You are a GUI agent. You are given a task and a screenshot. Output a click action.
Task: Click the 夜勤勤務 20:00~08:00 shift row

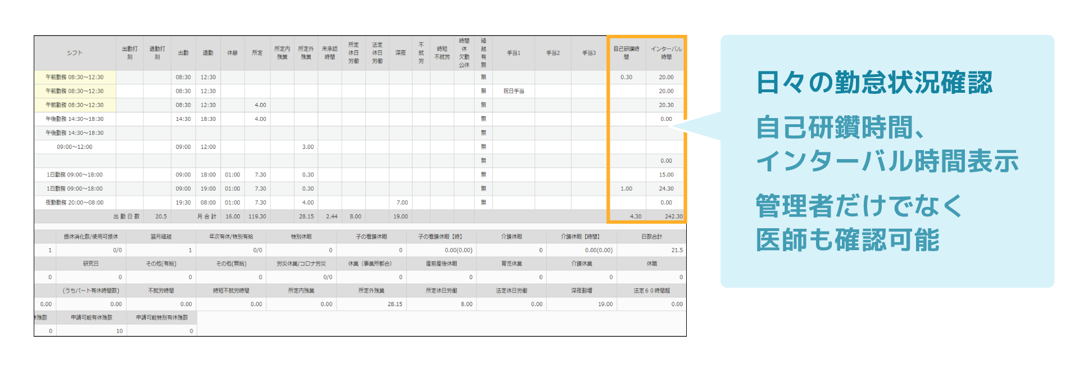(x=75, y=202)
